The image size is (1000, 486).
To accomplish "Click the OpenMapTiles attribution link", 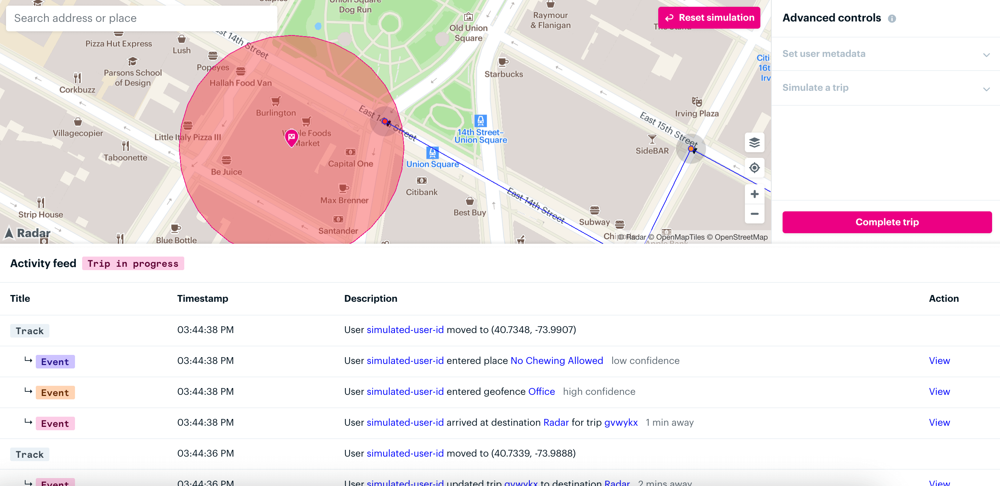I will point(676,237).
